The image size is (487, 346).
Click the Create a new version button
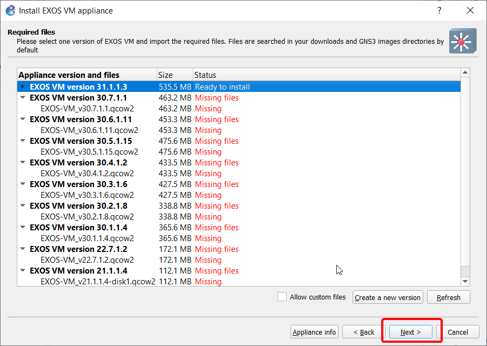[x=388, y=297]
